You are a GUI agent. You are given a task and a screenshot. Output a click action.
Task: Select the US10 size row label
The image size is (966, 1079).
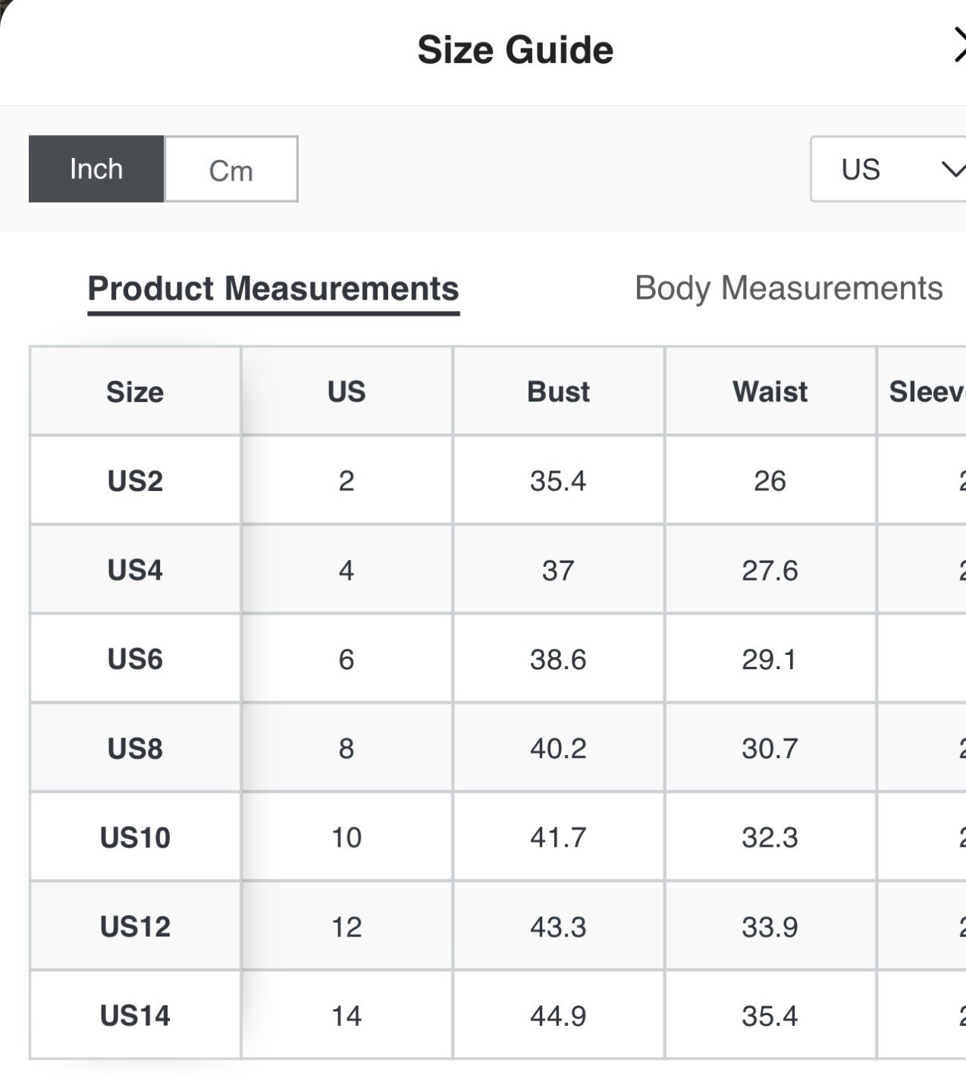[135, 838]
